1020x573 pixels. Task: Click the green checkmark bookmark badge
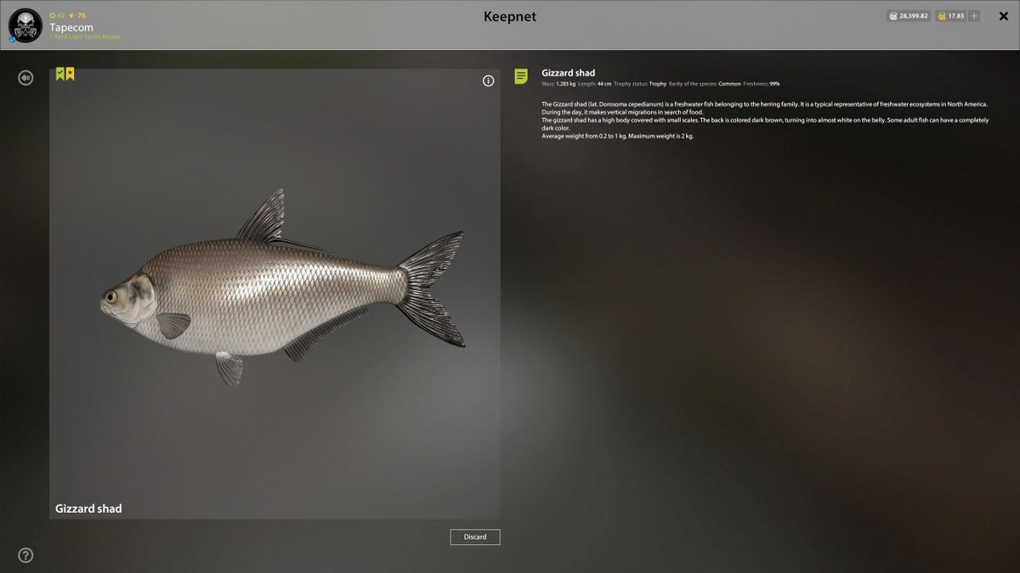point(60,74)
